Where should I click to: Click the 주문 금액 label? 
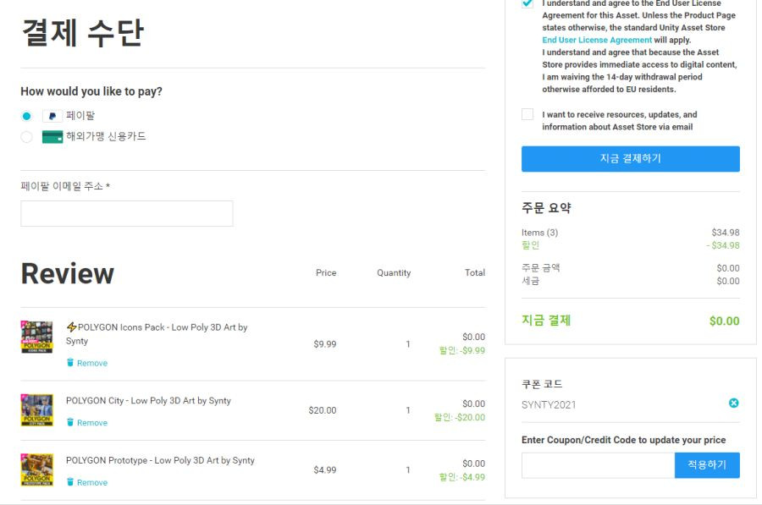tap(541, 268)
